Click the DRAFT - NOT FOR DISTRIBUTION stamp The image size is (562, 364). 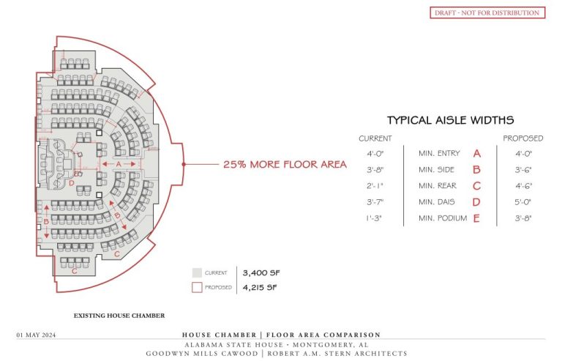[x=487, y=12]
